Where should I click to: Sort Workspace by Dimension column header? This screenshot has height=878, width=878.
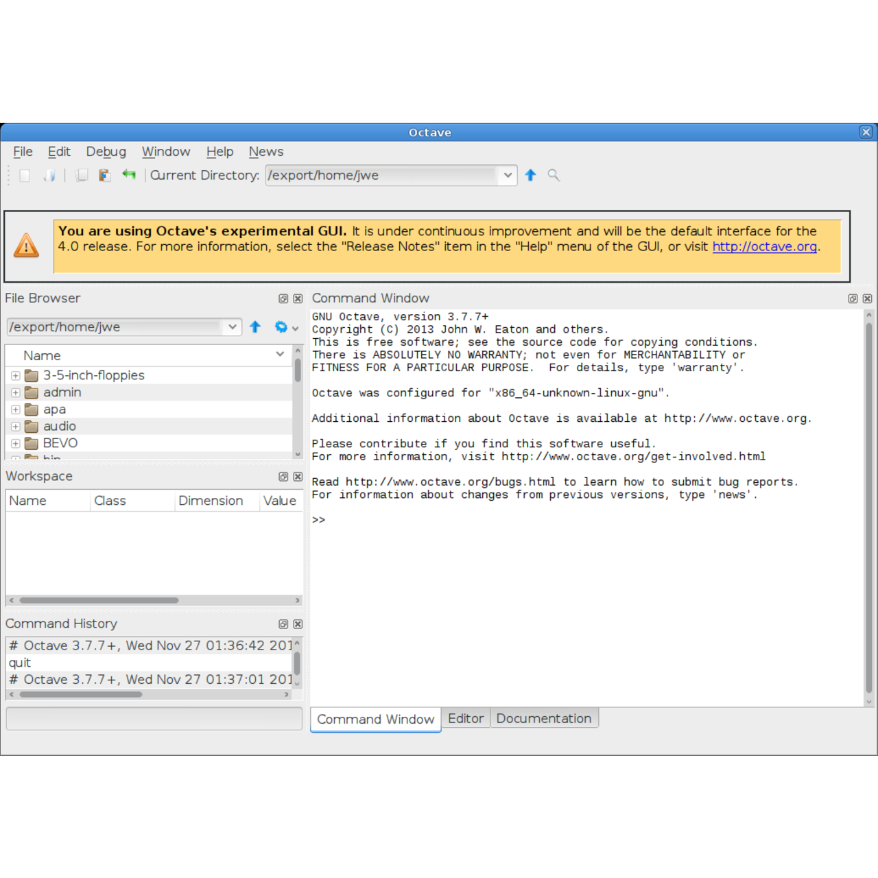[x=211, y=501]
